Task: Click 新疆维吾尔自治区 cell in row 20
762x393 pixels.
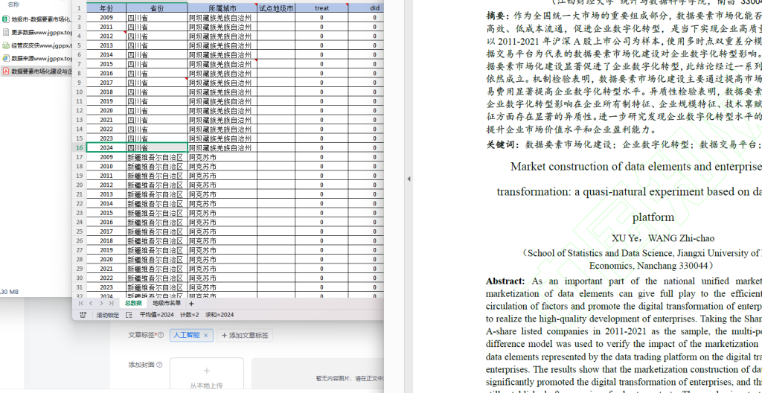Action: pos(157,185)
